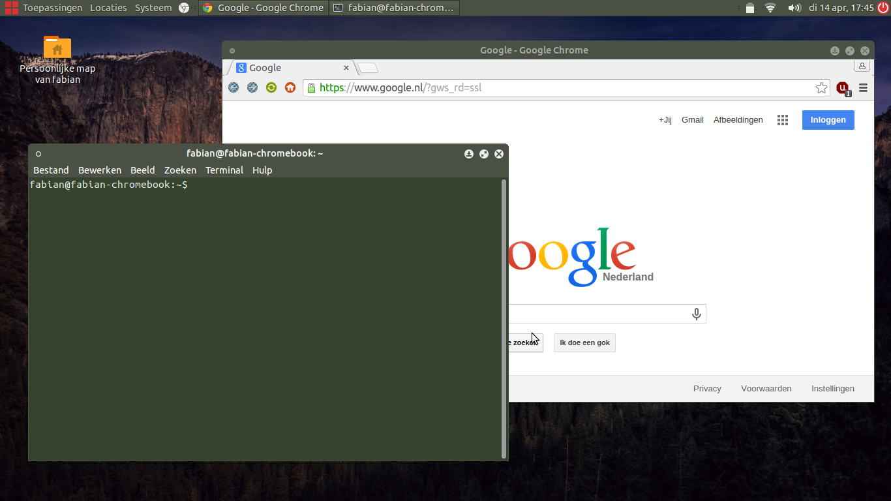Screen dimensions: 891x501
Task: Click the +Jij link
Action: point(665,120)
